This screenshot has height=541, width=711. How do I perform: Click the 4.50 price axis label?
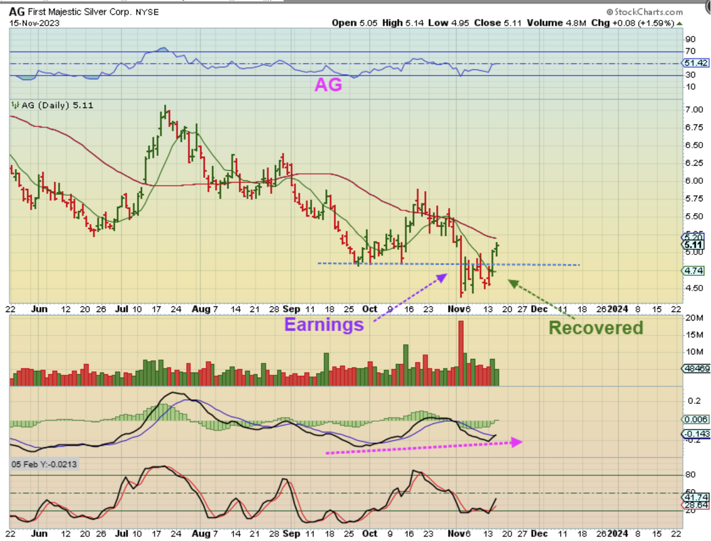(694, 288)
